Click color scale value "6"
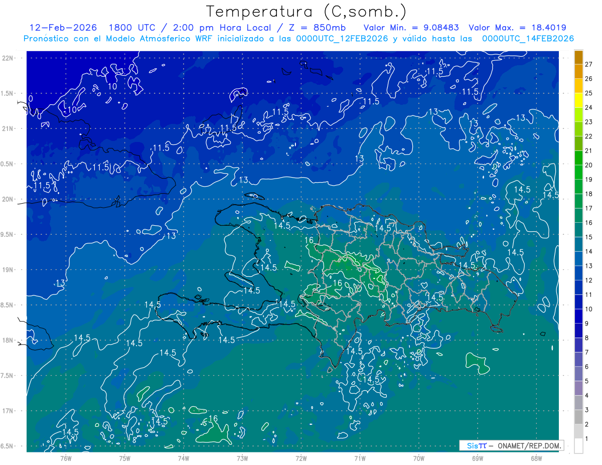The image size is (602, 465). 587,367
